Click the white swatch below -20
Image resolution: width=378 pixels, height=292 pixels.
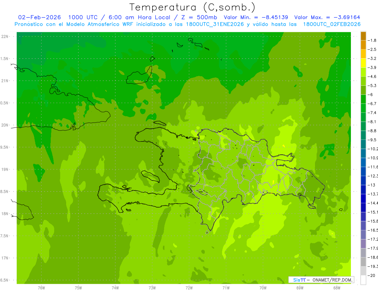coord(363,280)
